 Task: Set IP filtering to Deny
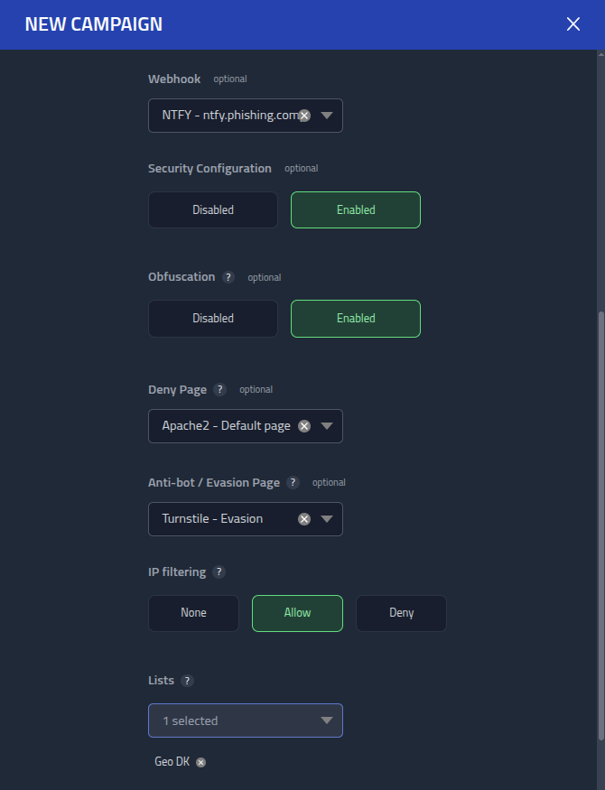pyautogui.click(x=401, y=613)
